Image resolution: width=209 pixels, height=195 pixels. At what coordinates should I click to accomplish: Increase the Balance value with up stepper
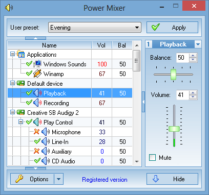193,56
